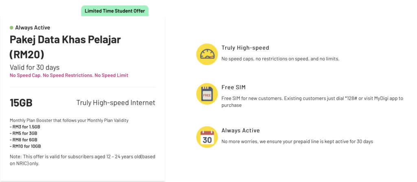Image resolution: width=417 pixels, height=182 pixels.
Task: Click the Valid for 30 days text
Action: [x=35, y=67]
